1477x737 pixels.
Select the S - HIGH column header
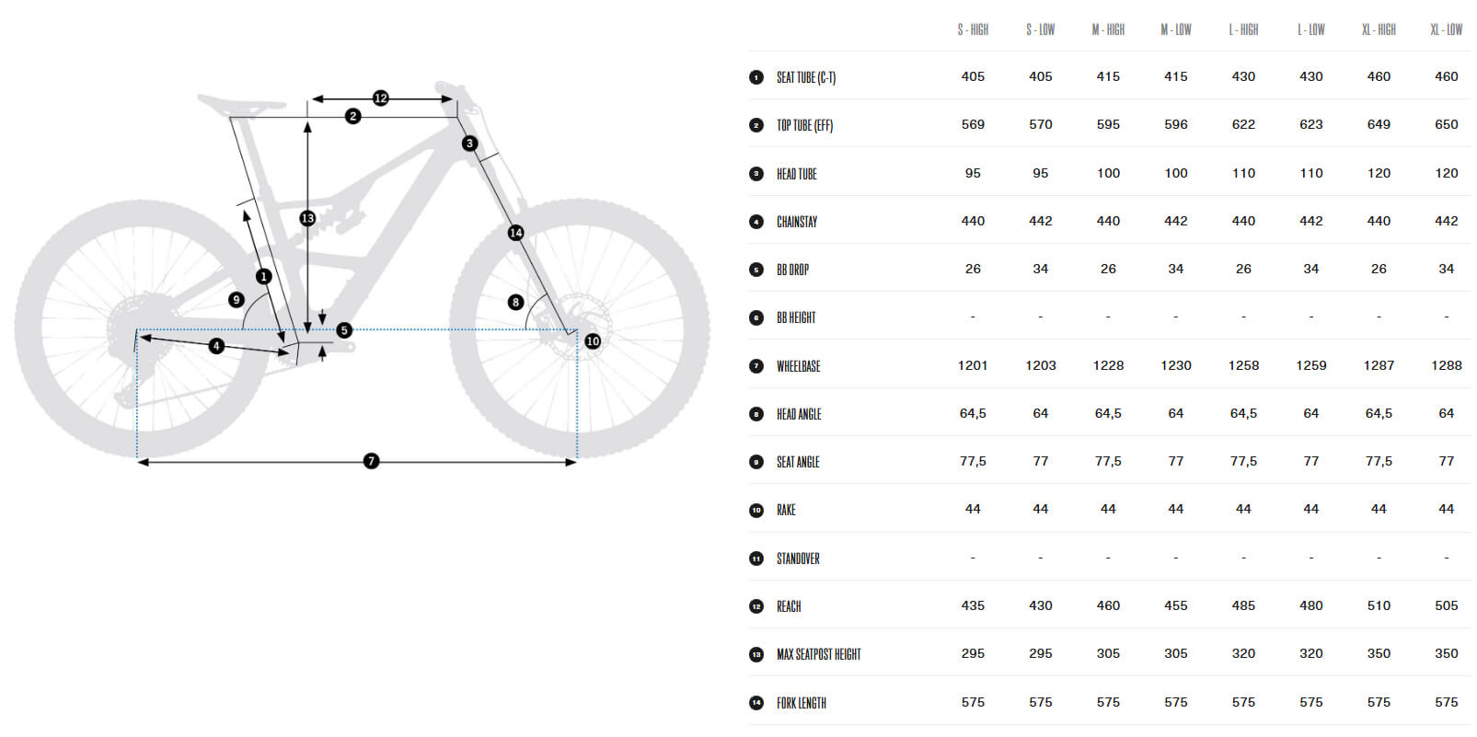click(x=973, y=29)
